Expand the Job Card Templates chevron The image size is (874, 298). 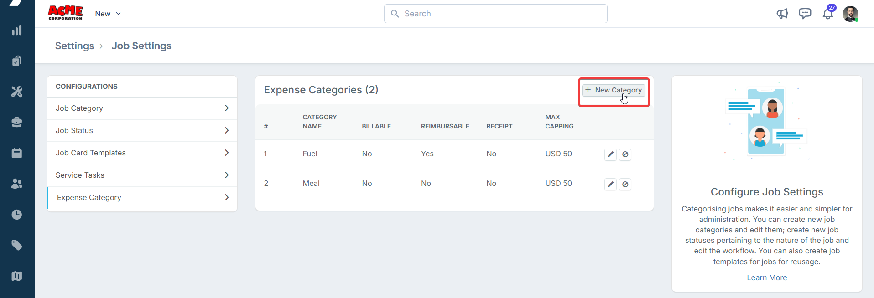point(227,153)
